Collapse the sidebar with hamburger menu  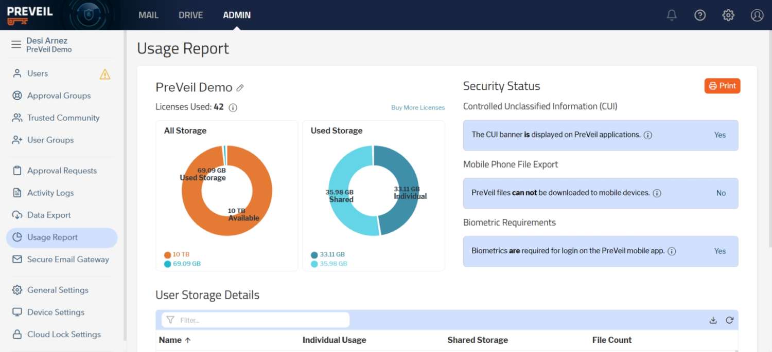coord(16,45)
